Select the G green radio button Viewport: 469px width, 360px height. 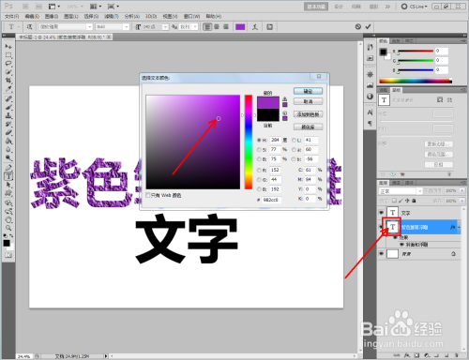(x=259, y=180)
